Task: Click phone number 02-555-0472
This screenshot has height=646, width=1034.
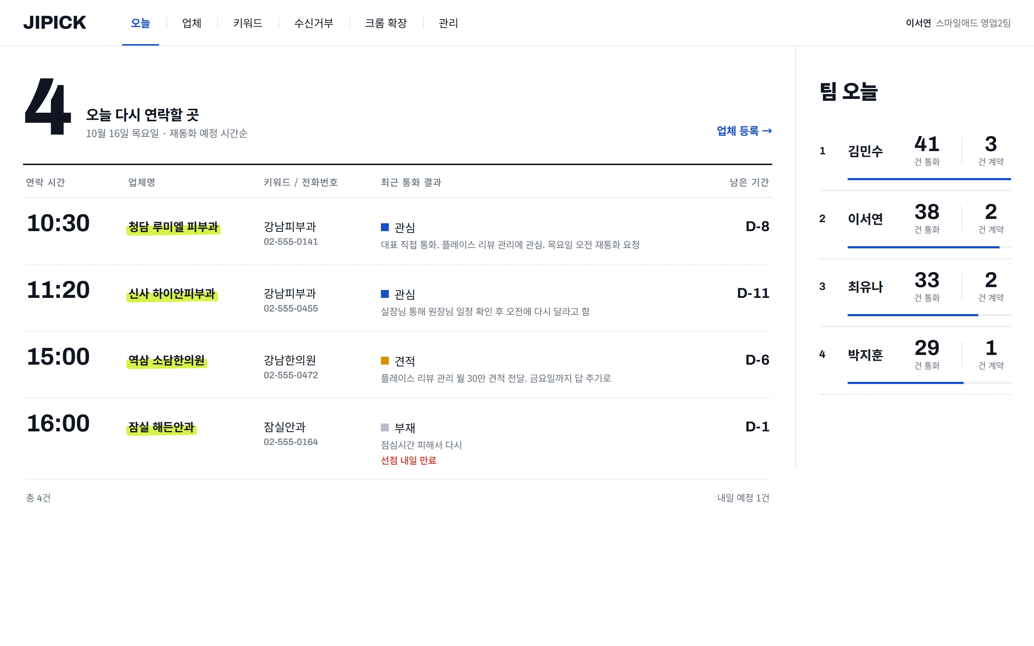Action: pos(290,375)
